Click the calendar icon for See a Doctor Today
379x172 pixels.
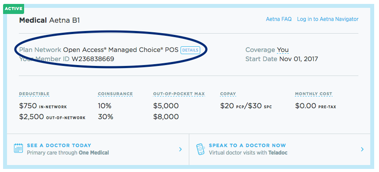click(18, 148)
